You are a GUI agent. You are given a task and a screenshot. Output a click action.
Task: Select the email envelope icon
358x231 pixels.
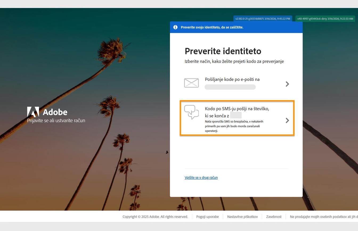(x=192, y=83)
